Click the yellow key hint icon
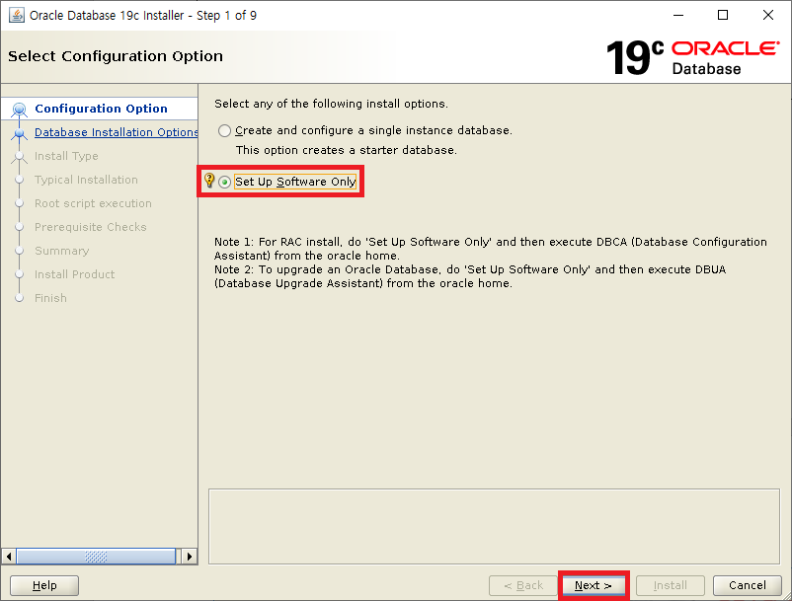This screenshot has height=601, width=792. click(x=209, y=181)
